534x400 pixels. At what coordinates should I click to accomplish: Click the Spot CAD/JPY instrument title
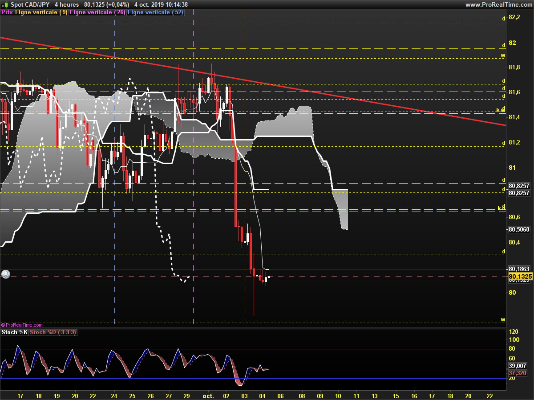(30, 4)
